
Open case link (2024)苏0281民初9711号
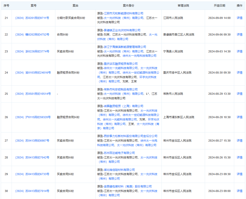(x=32, y=18)
